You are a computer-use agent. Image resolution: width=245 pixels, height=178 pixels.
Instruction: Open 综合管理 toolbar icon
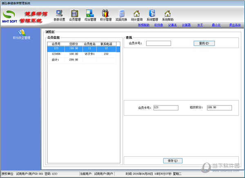[90, 15]
